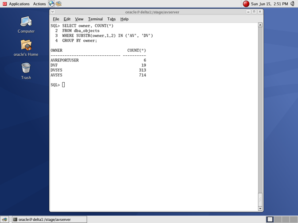Click the red Oracle Applications icon
This screenshot has width=298, height=223.
pos(5,4)
